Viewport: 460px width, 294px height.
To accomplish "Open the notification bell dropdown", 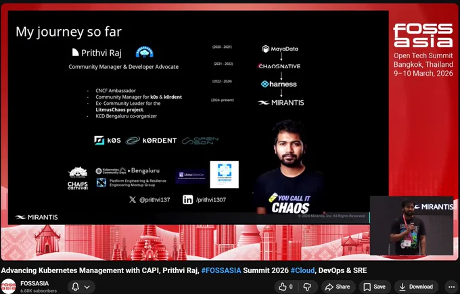I will click(81, 287).
